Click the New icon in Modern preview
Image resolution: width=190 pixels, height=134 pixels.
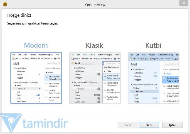(13, 59)
